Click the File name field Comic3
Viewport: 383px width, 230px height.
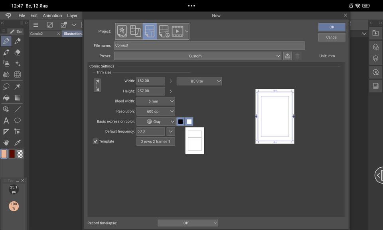coord(209,46)
